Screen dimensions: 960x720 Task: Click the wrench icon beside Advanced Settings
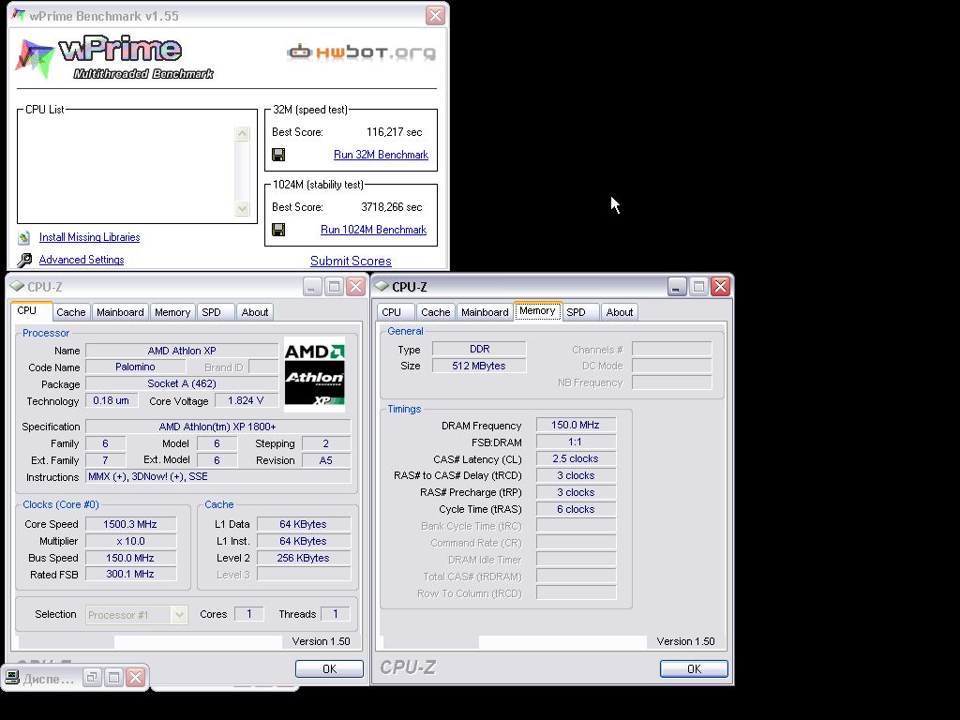24,261
